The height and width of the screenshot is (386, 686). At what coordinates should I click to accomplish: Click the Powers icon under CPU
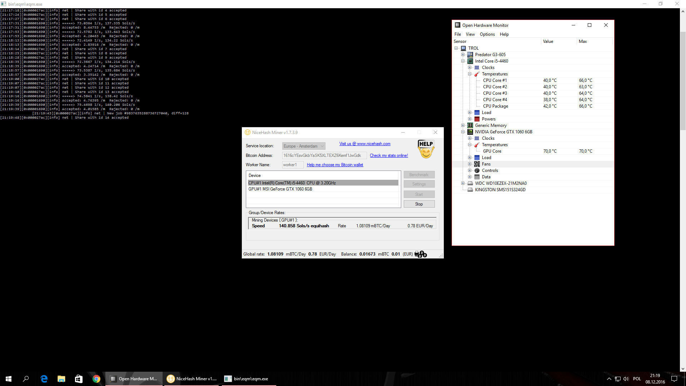477,119
